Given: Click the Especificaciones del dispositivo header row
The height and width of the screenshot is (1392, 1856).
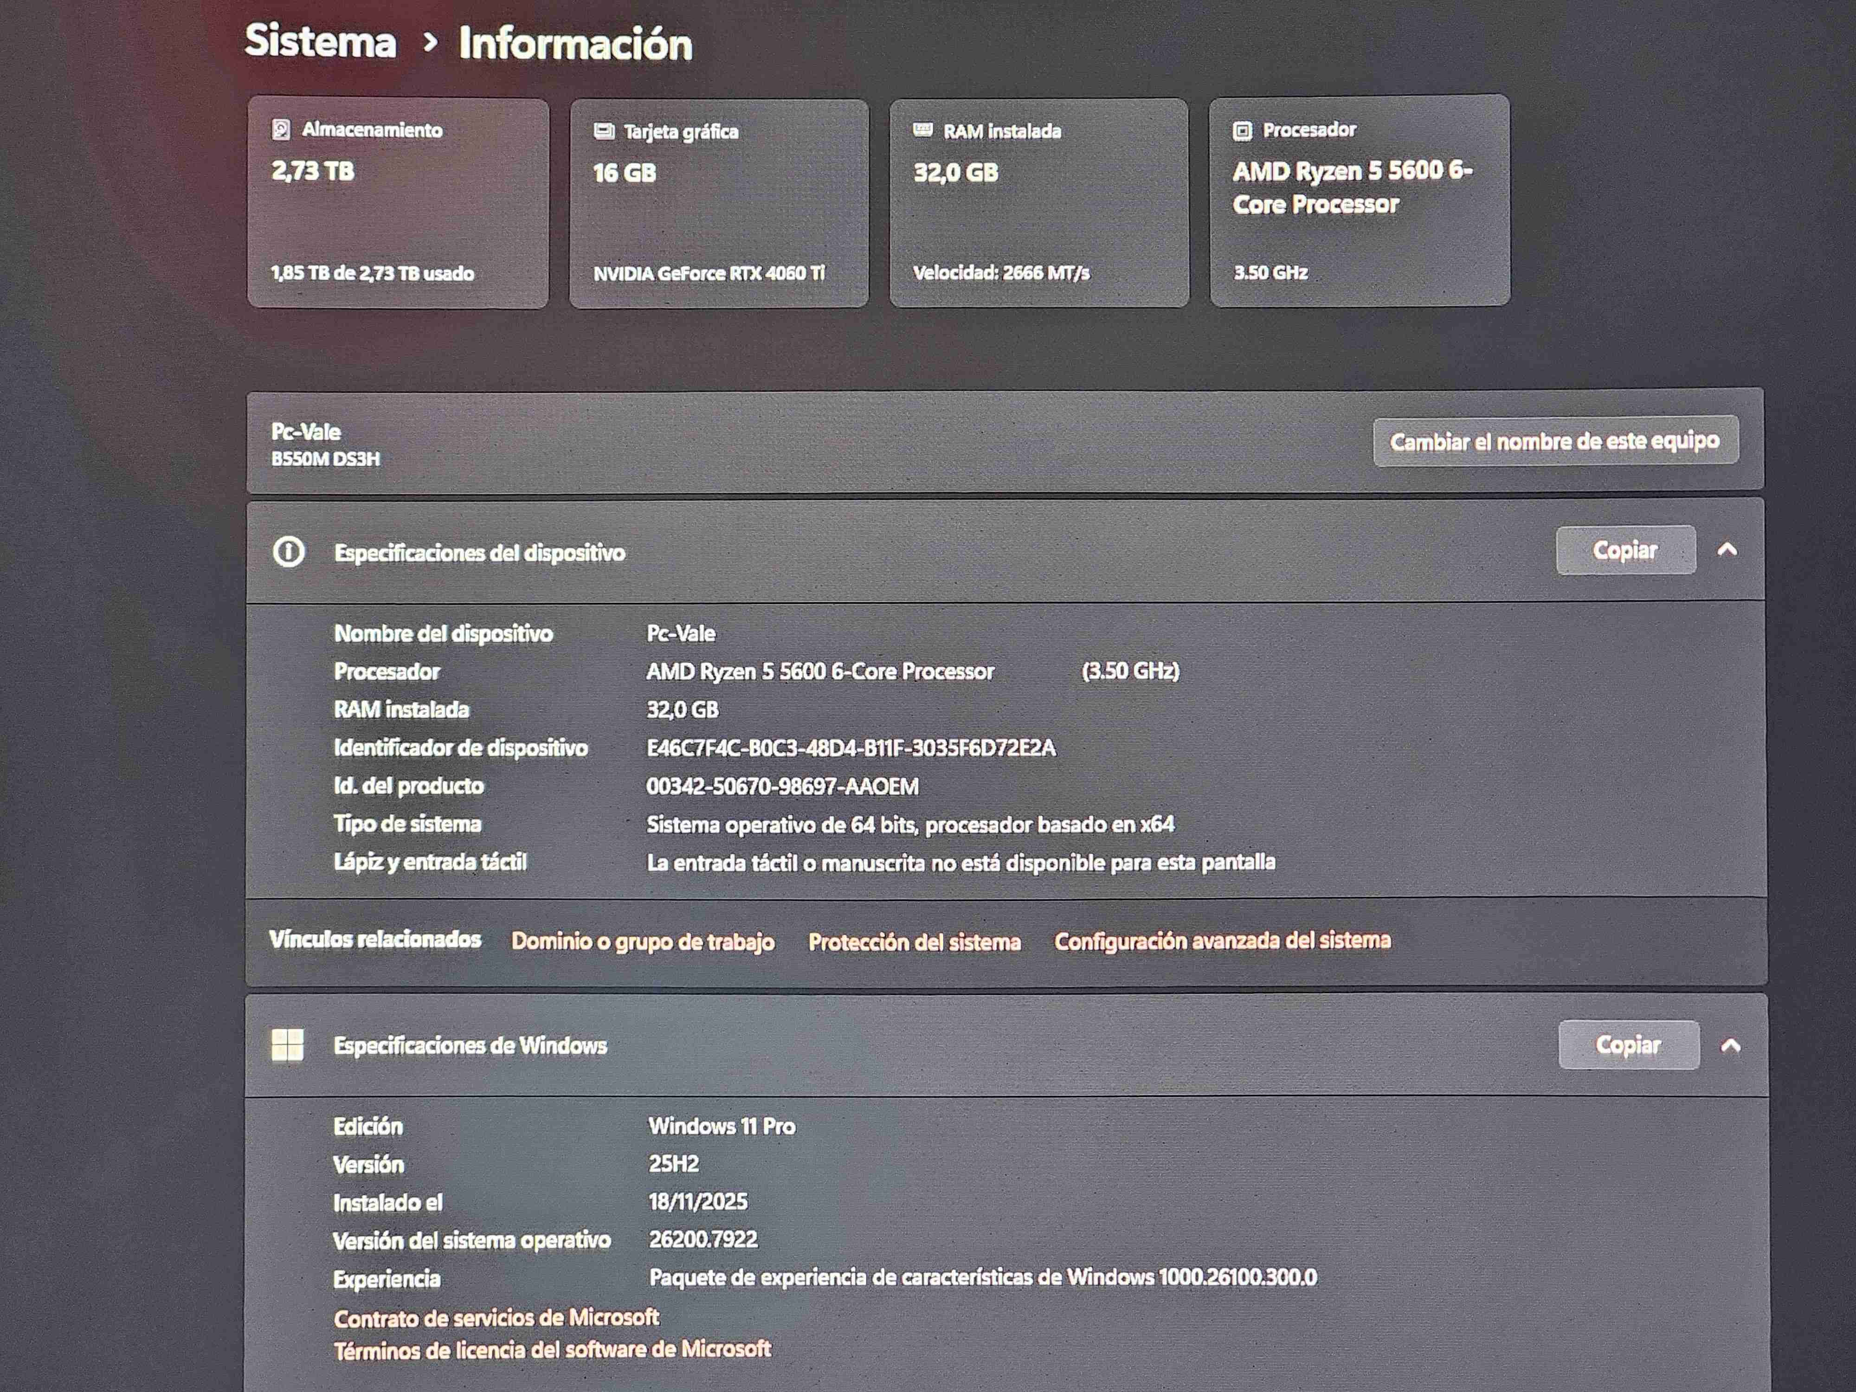Looking at the screenshot, I should (x=923, y=551).
